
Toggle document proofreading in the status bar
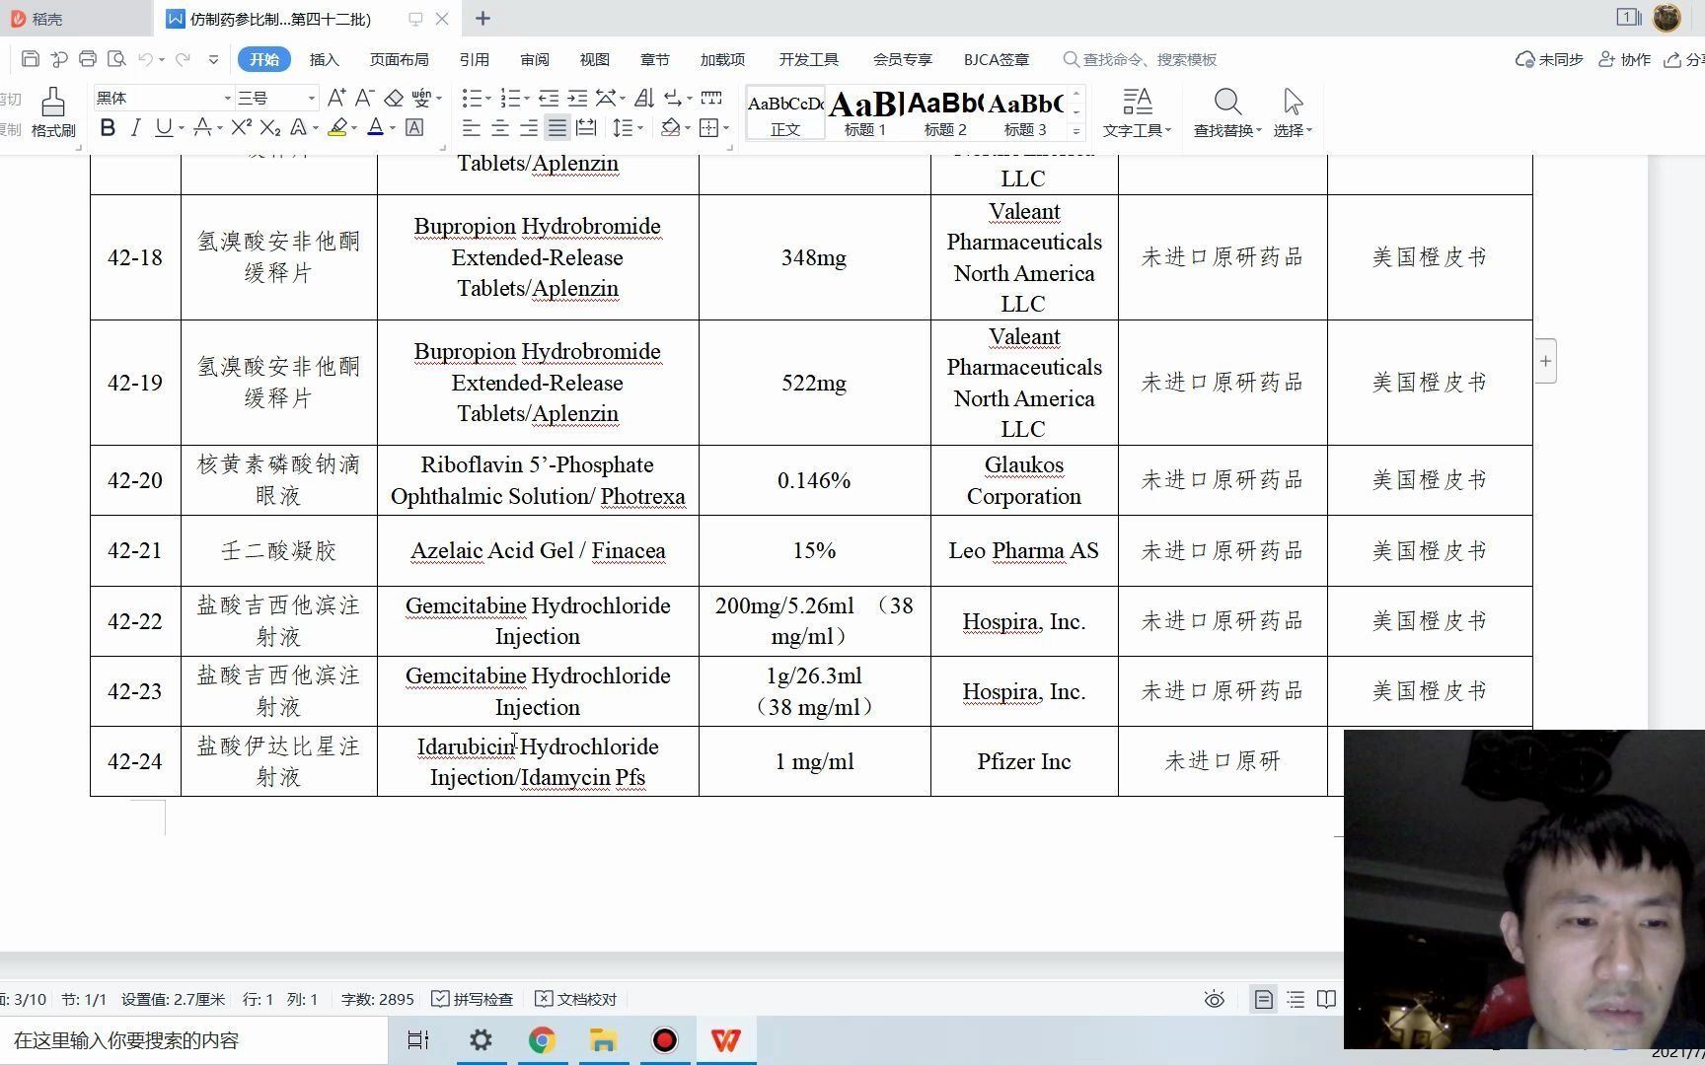tap(575, 999)
